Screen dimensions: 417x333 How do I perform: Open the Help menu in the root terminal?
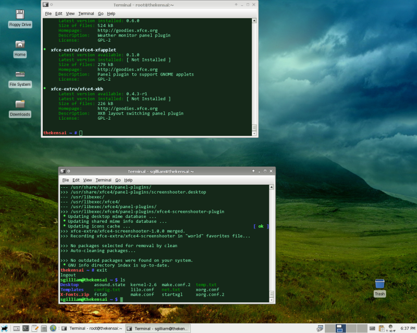pos(111,13)
